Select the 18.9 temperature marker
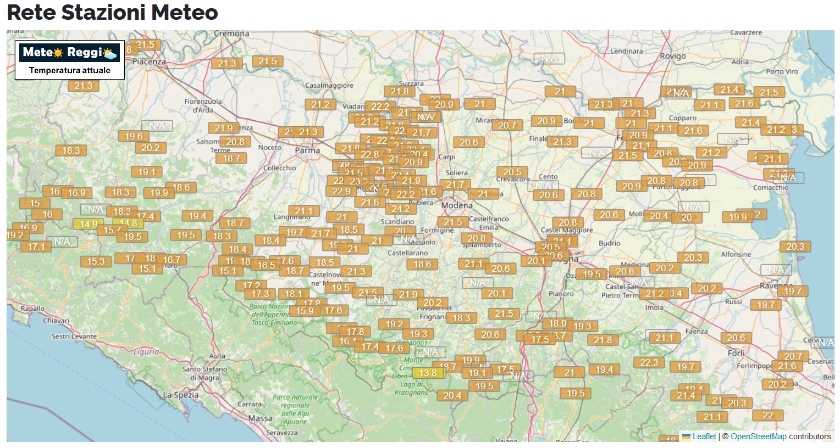 557,323
